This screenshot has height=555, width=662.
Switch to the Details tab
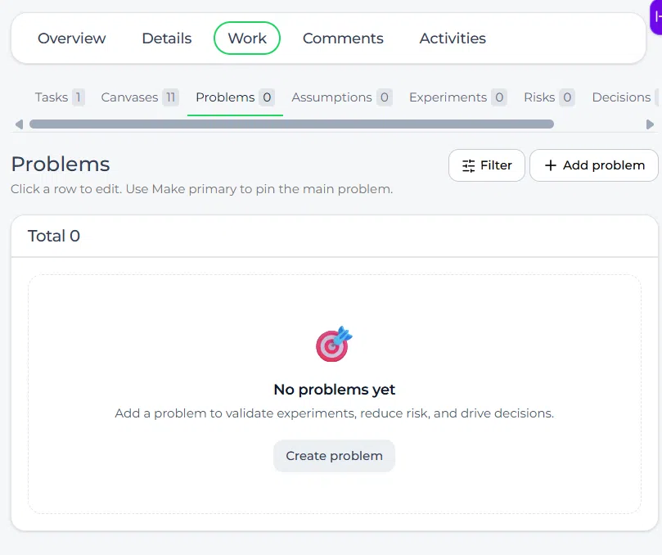point(167,38)
